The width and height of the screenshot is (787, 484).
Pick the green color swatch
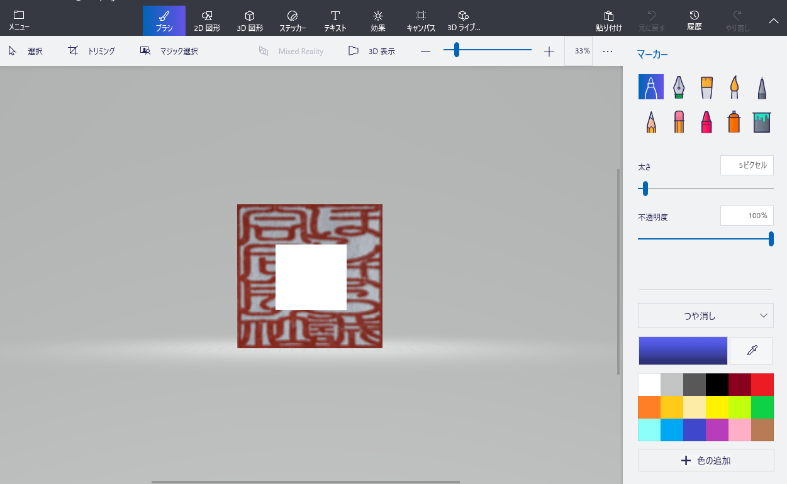[x=762, y=407]
